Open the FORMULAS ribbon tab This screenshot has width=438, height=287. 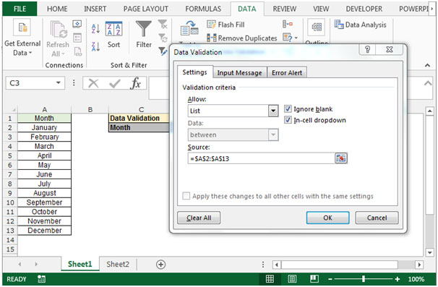pyautogui.click(x=203, y=9)
